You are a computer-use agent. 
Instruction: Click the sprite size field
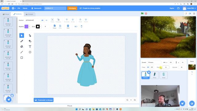(x=166, y=67)
